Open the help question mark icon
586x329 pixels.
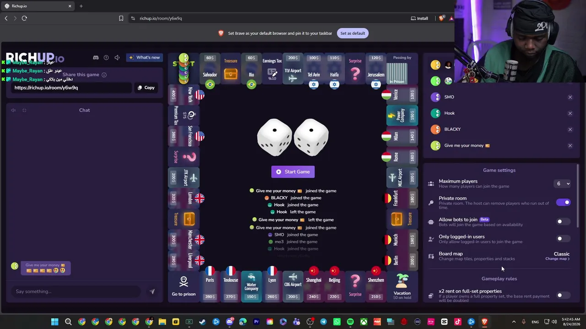[x=106, y=58]
